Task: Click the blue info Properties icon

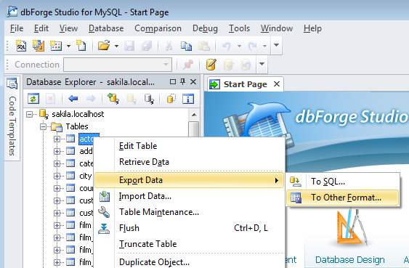Action: 188,99
